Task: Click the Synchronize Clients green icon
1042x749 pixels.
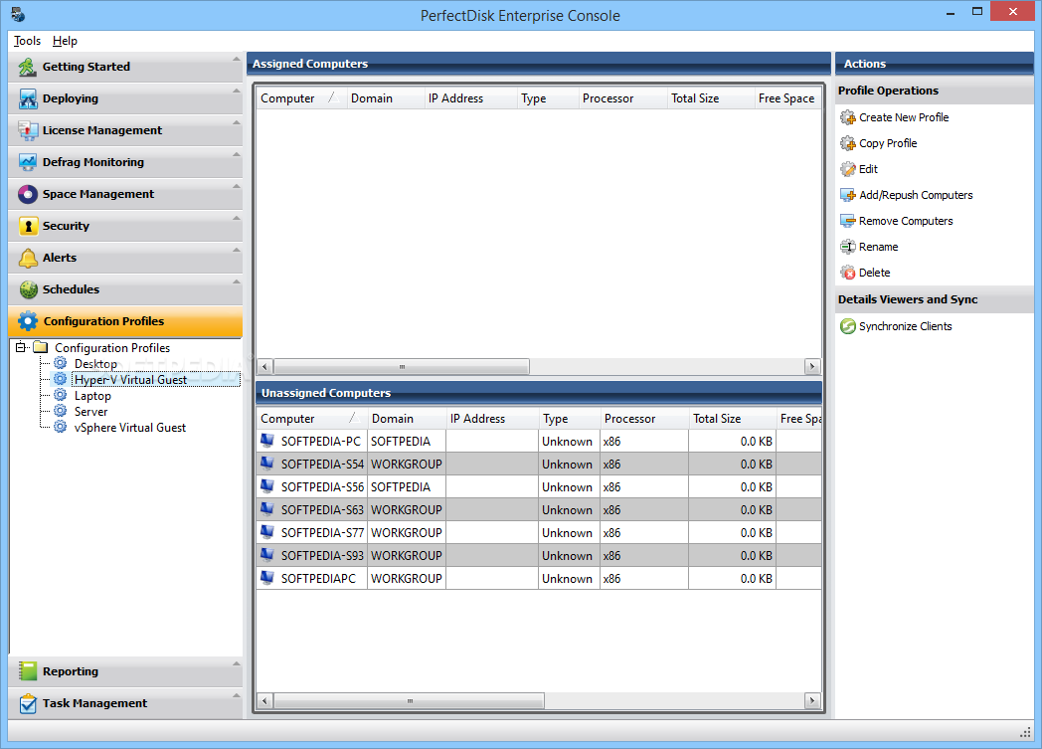Action: (x=848, y=326)
